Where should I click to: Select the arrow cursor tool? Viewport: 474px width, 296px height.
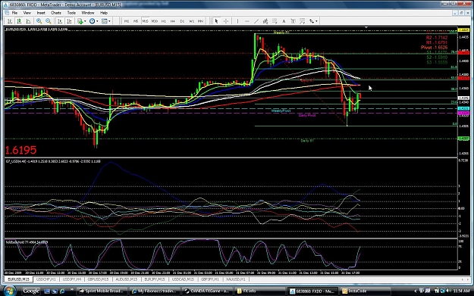216,21
